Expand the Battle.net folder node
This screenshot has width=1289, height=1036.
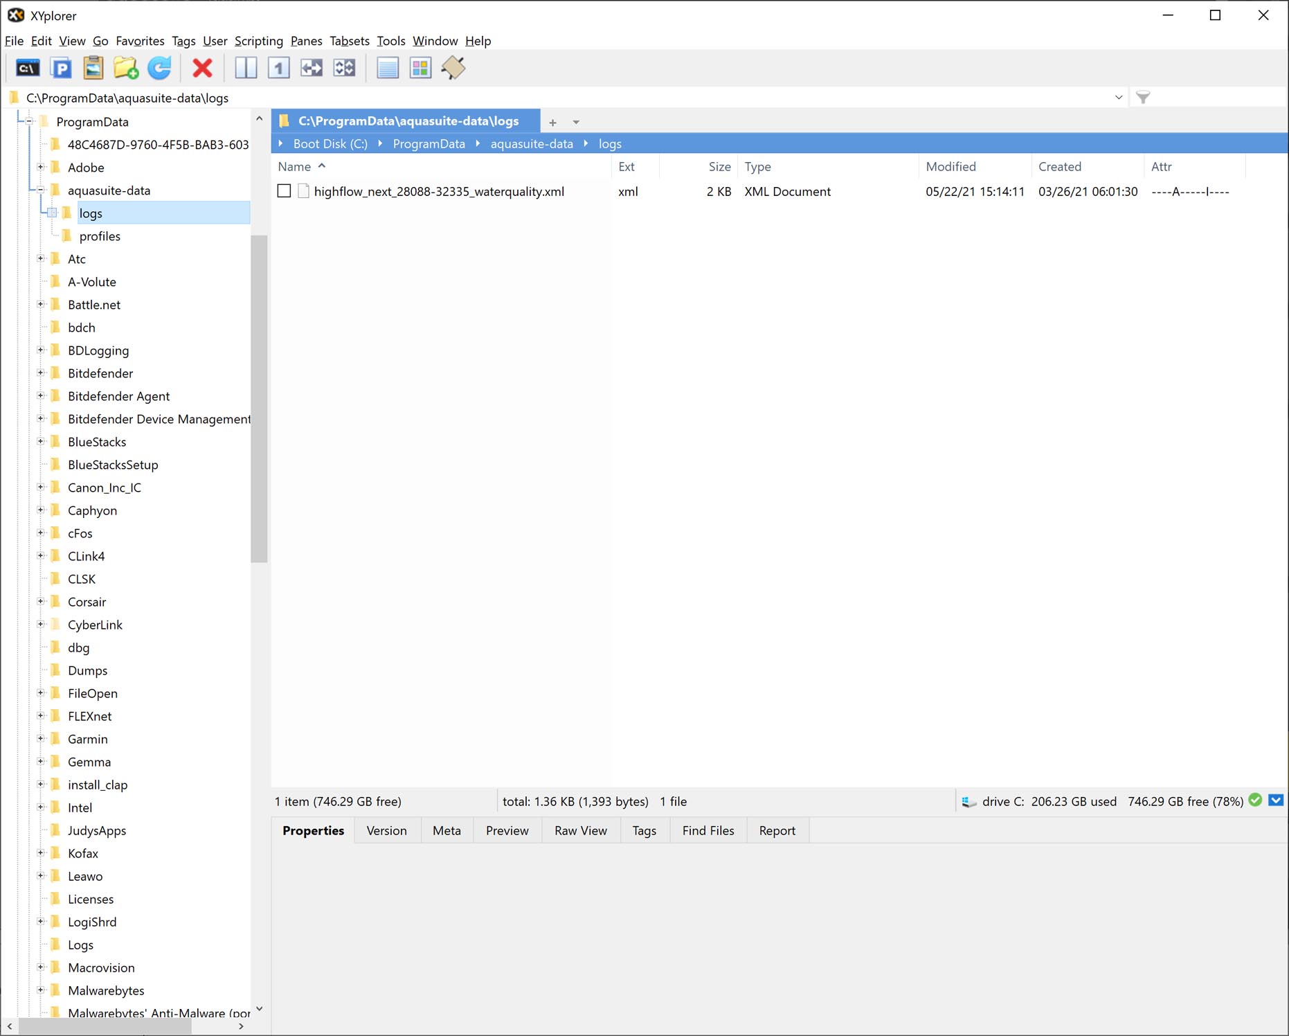[x=40, y=304]
